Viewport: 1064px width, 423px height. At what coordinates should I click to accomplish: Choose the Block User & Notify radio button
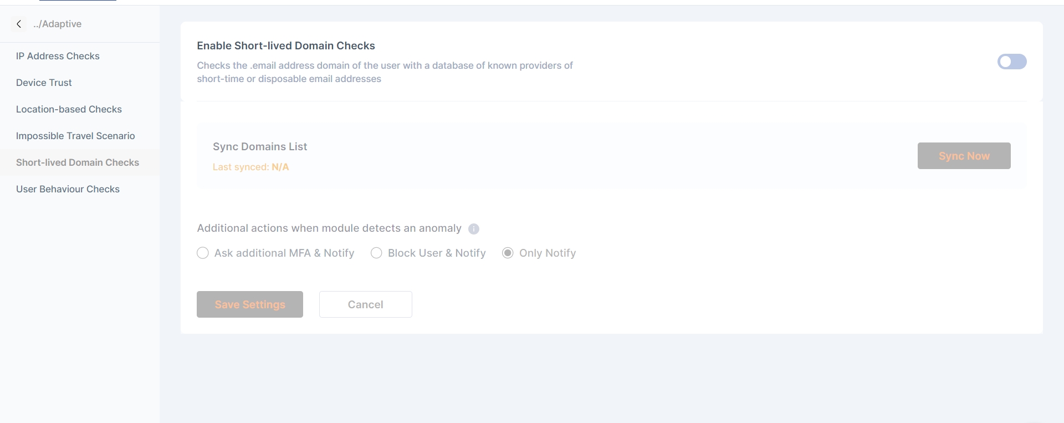[376, 253]
